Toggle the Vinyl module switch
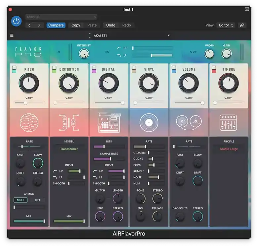The image size is (258, 247). pos(134,69)
